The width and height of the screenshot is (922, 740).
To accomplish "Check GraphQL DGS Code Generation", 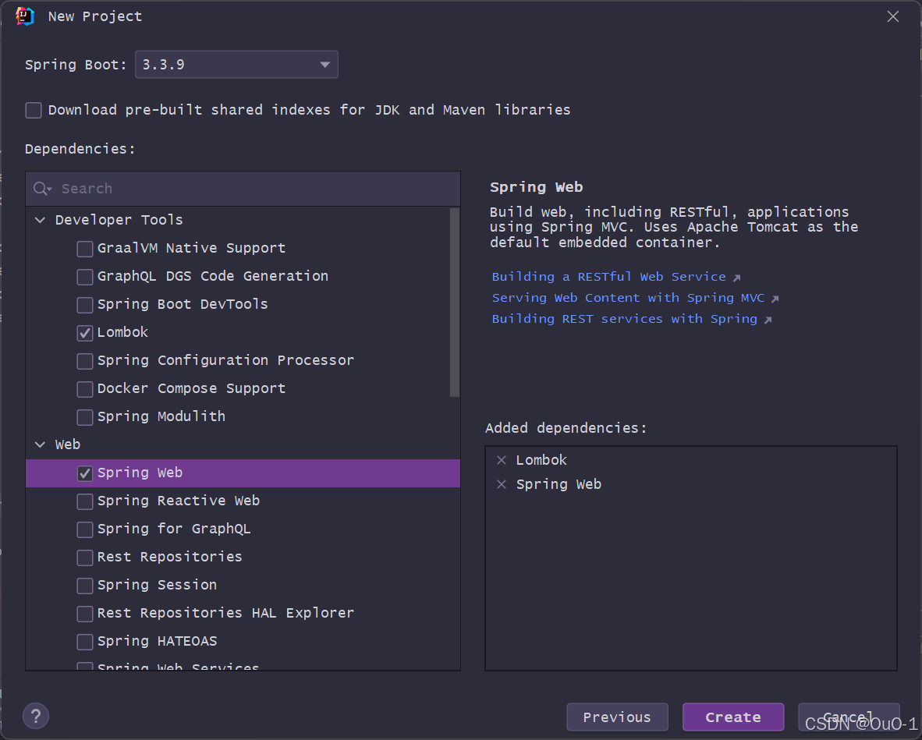I will click(x=85, y=277).
